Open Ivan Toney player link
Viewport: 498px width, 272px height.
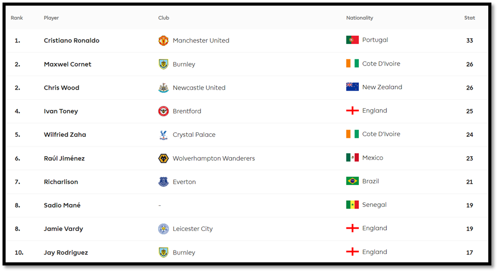pos(61,111)
